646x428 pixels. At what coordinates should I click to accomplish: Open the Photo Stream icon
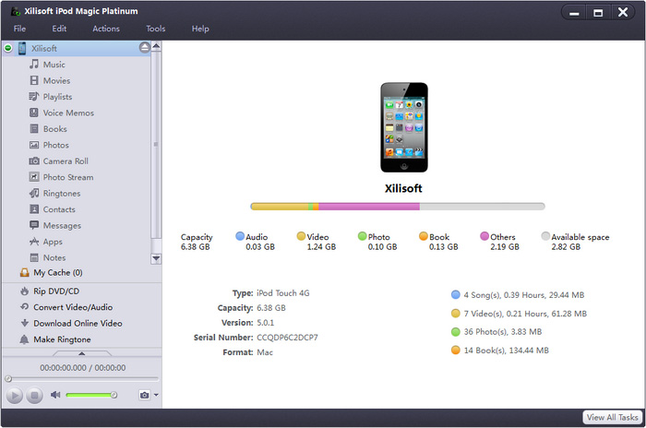coord(34,177)
